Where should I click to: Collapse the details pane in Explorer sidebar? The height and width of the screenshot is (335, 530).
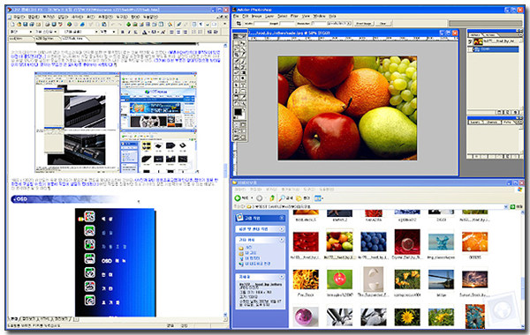(x=282, y=277)
